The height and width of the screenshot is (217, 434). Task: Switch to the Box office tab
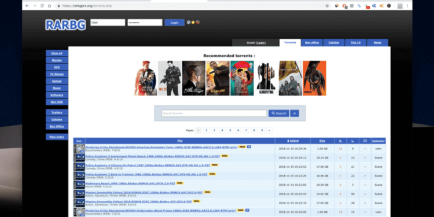coord(312,43)
